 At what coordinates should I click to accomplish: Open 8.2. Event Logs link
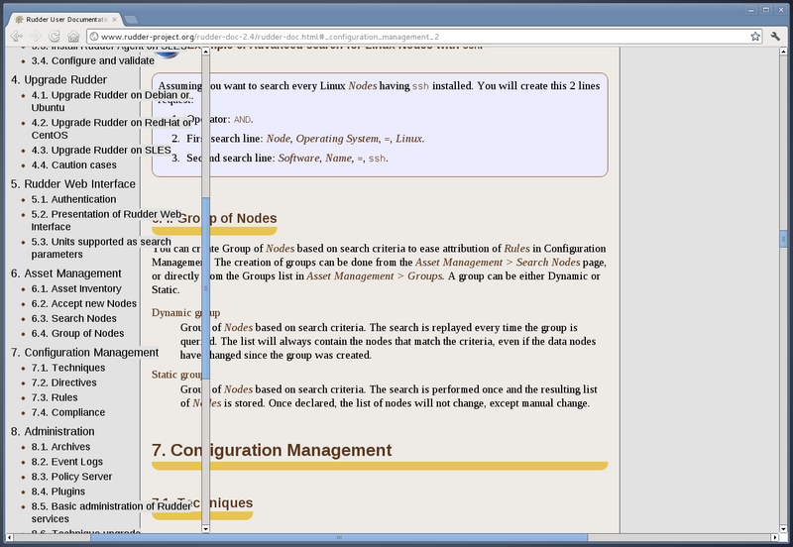coord(66,462)
